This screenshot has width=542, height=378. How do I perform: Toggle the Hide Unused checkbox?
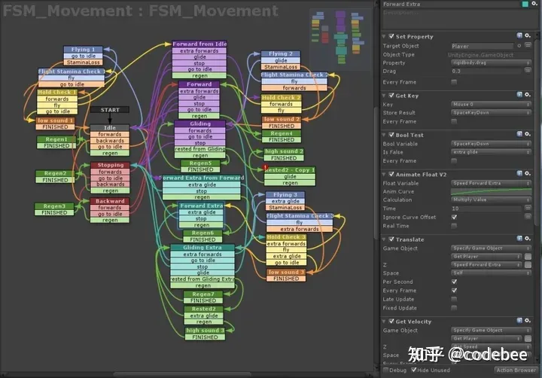coord(414,370)
